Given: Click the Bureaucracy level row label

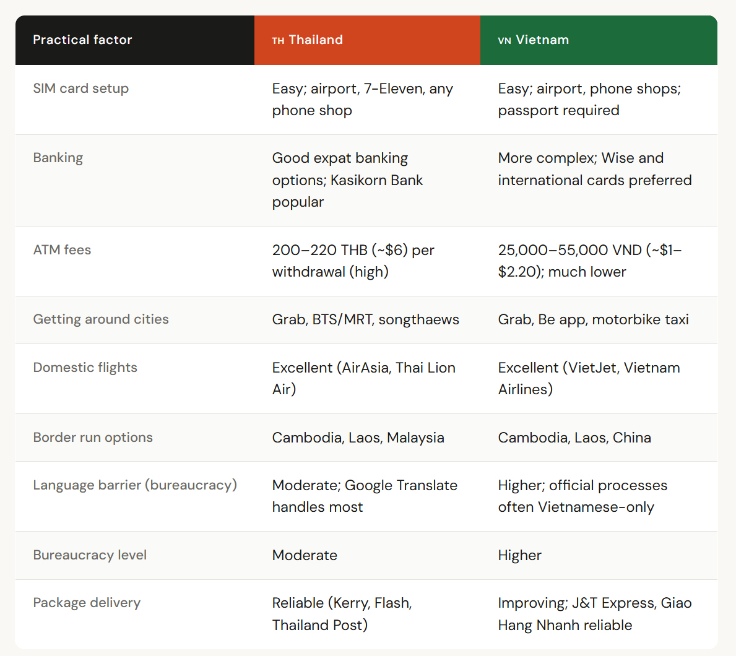Looking at the screenshot, I should pyautogui.click(x=90, y=555).
